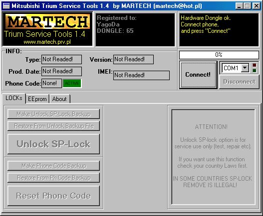Click the Reset Phone Code button
Image resolution: width=263 pixels, height=216 pixels.
(x=54, y=196)
